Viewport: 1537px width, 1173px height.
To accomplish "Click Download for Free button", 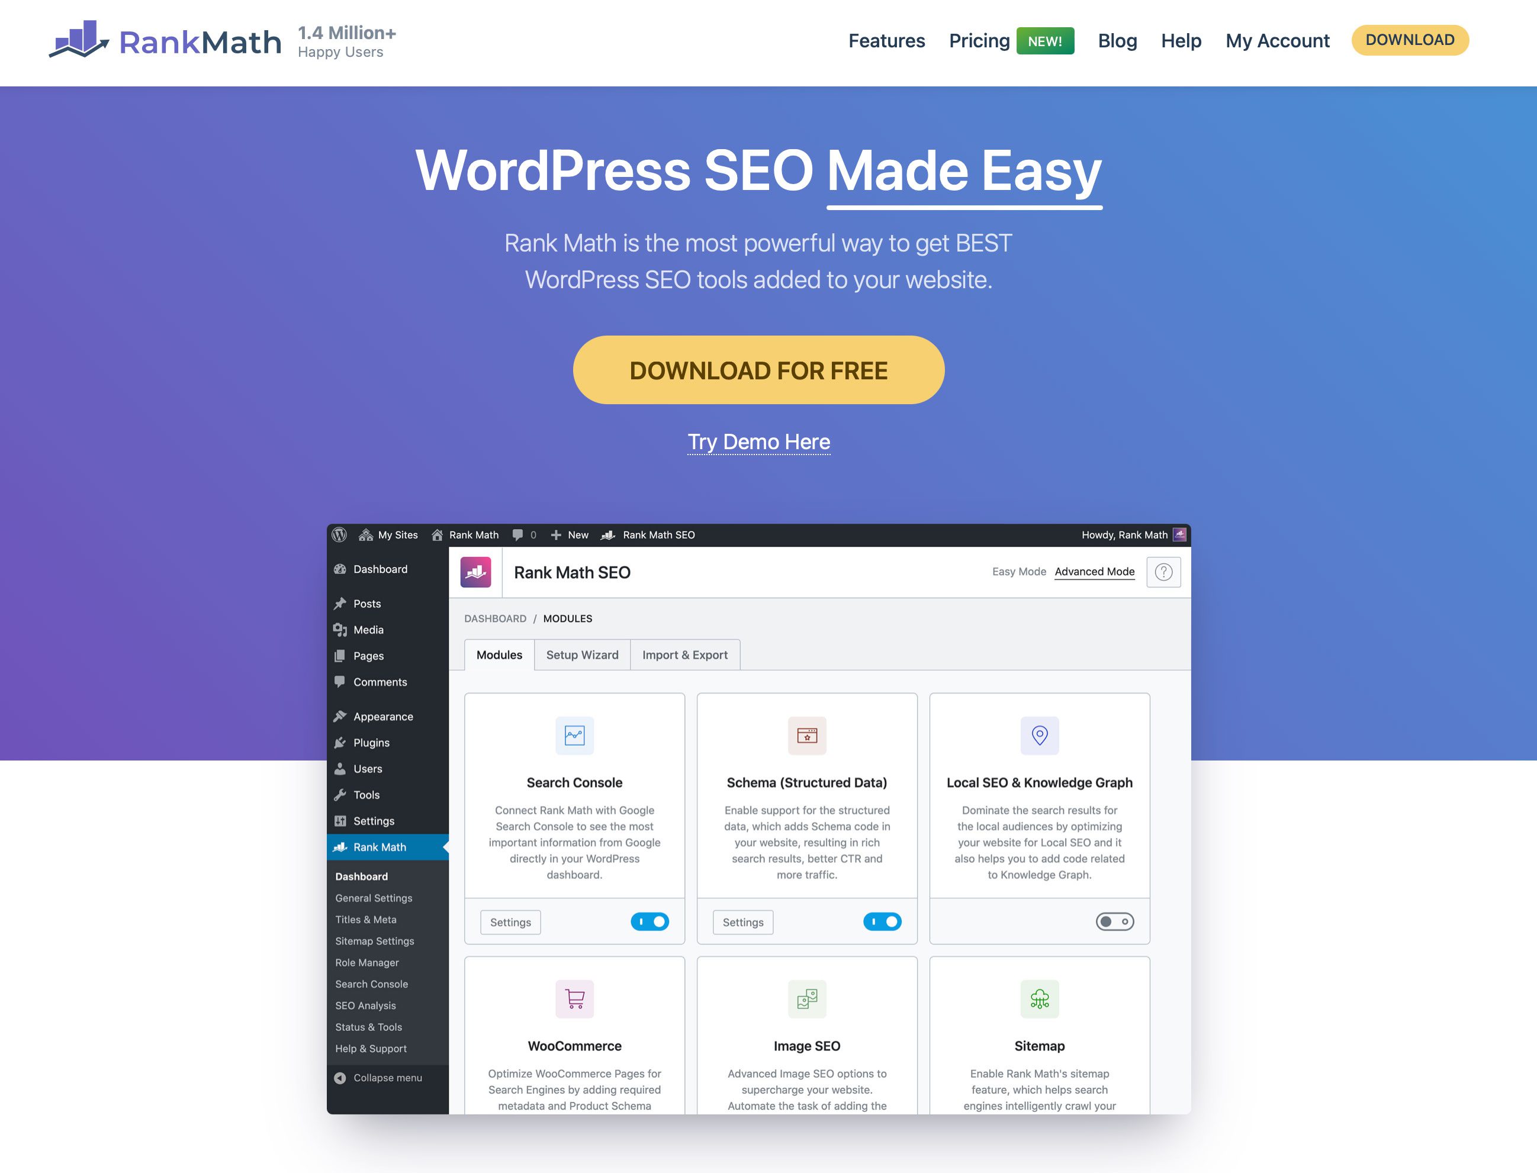I will pyautogui.click(x=758, y=370).
